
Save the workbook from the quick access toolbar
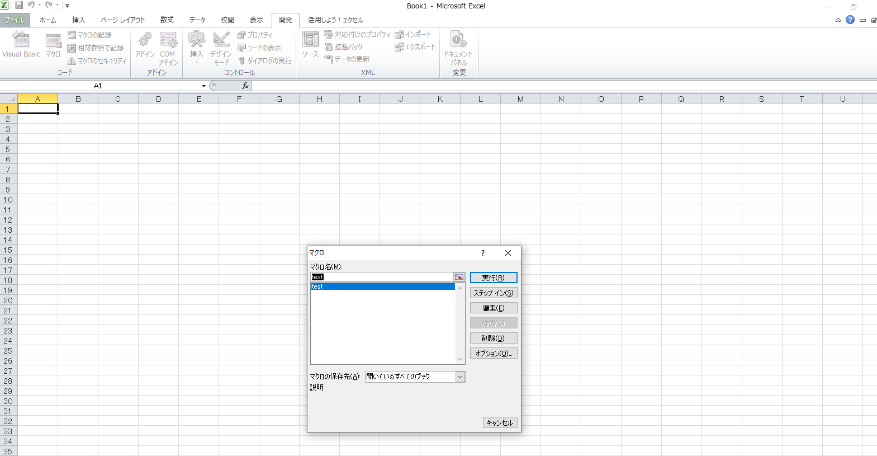coord(19,5)
